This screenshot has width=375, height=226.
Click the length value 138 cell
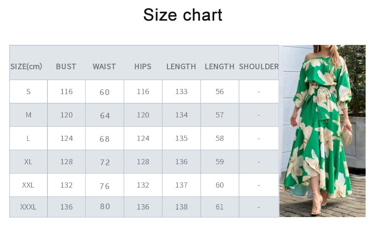coord(181,207)
